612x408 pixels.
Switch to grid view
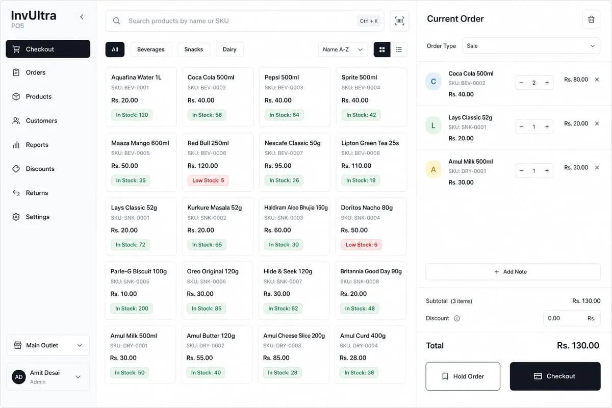[382, 49]
